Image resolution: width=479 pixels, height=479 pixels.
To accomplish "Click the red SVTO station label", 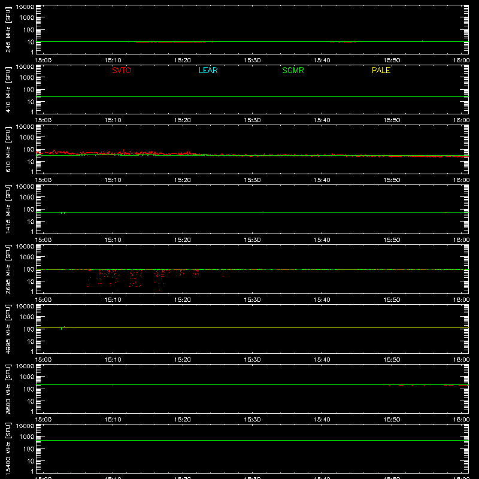I will (x=122, y=70).
